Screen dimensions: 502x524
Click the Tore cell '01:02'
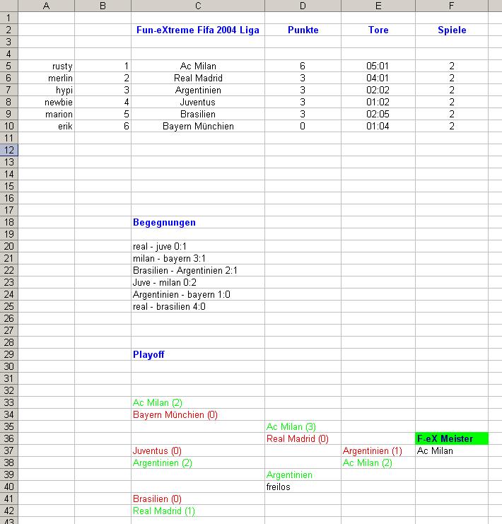coord(378,102)
